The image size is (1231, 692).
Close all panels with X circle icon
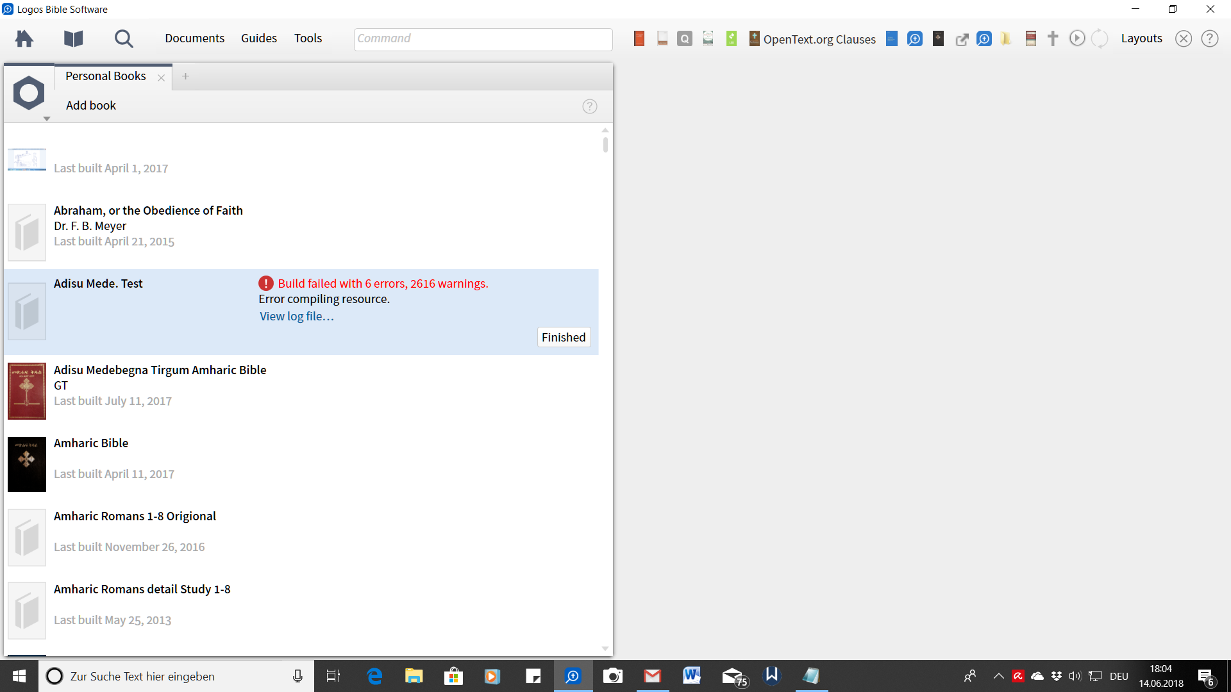point(1184,39)
